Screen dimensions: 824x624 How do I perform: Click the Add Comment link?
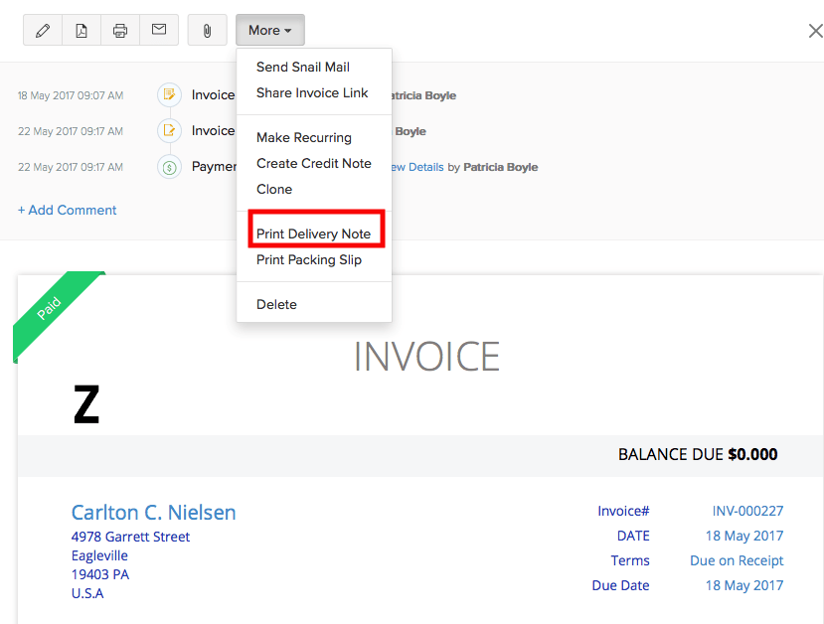coord(67,210)
